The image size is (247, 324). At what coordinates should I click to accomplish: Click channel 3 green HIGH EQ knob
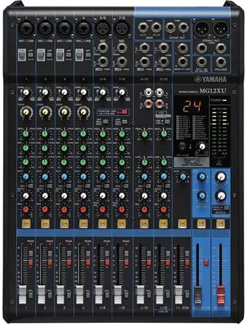pyautogui.click(x=64, y=134)
